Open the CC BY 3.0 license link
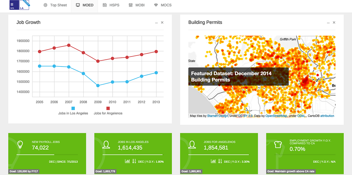Viewport: 352px width, 175px height. coord(246,116)
